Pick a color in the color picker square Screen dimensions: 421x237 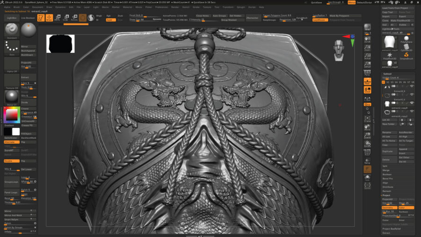tap(10, 115)
